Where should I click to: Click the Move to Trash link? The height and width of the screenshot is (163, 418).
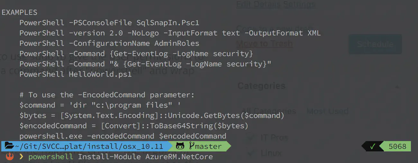coord(264,43)
